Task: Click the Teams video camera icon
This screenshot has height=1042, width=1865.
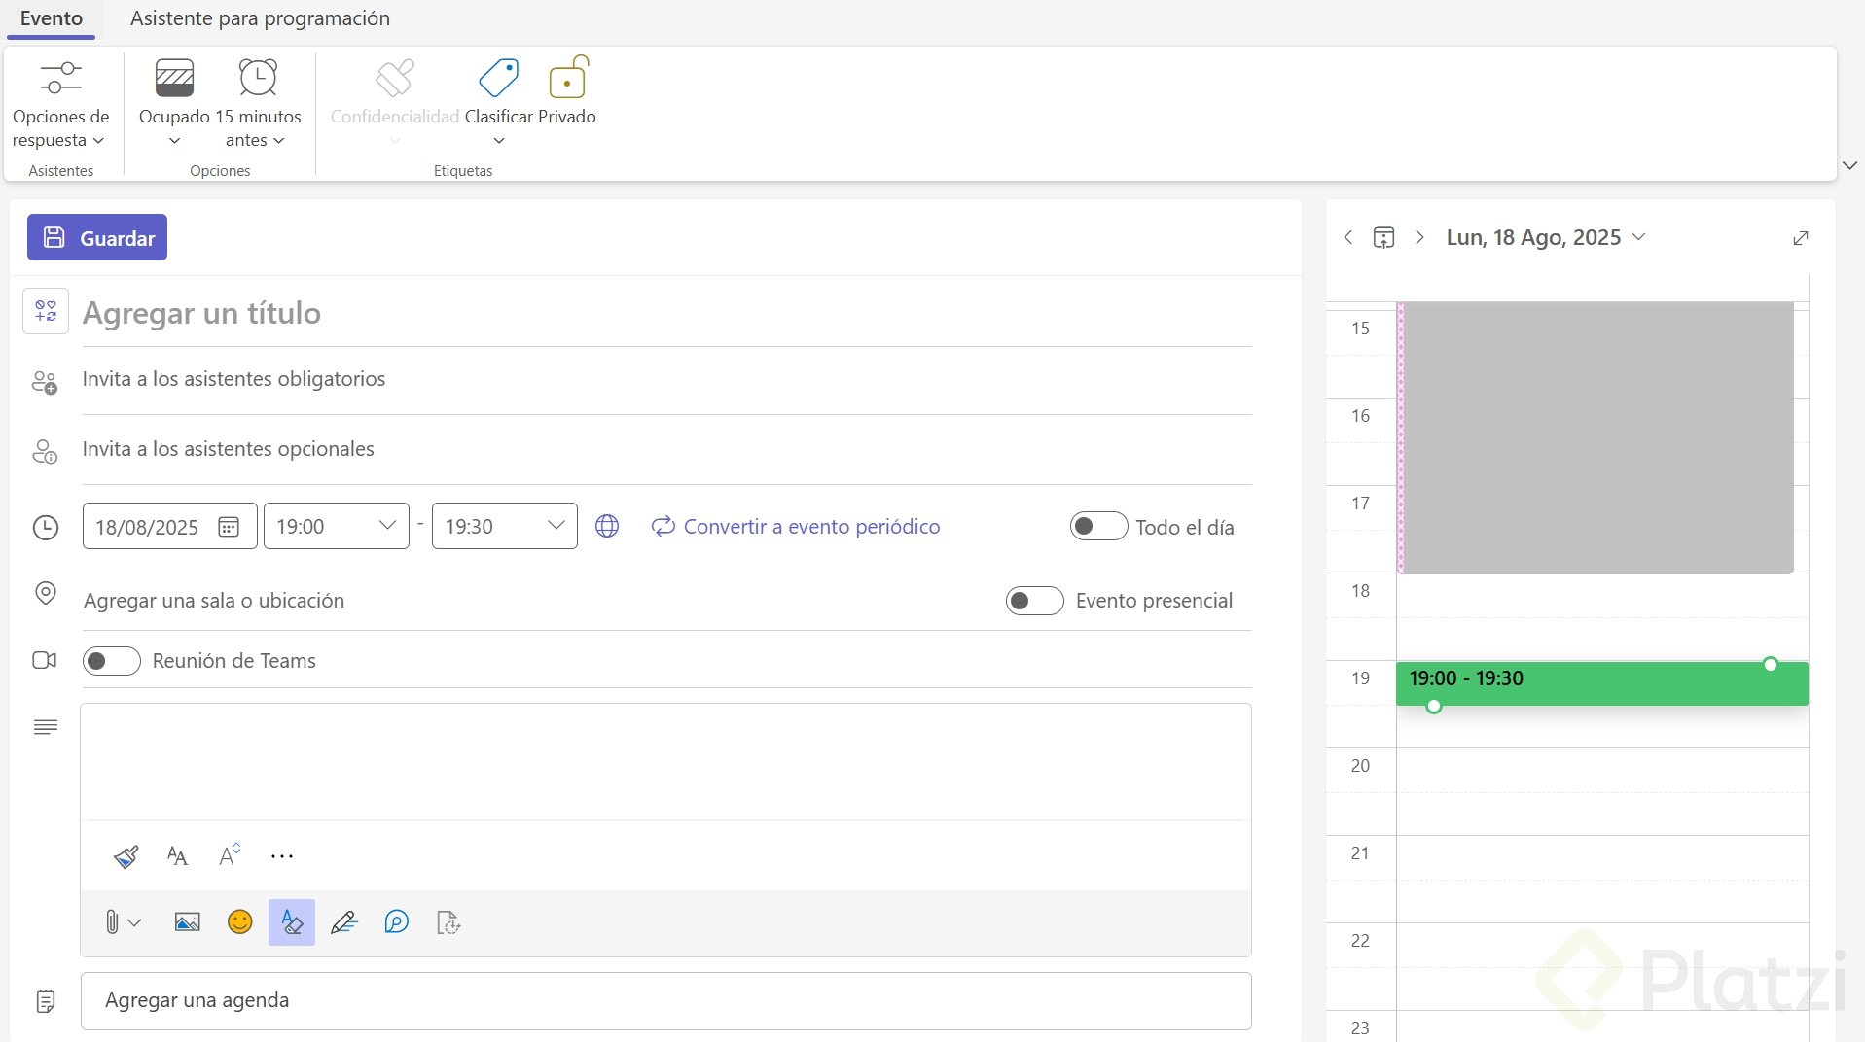Action: coord(45,660)
